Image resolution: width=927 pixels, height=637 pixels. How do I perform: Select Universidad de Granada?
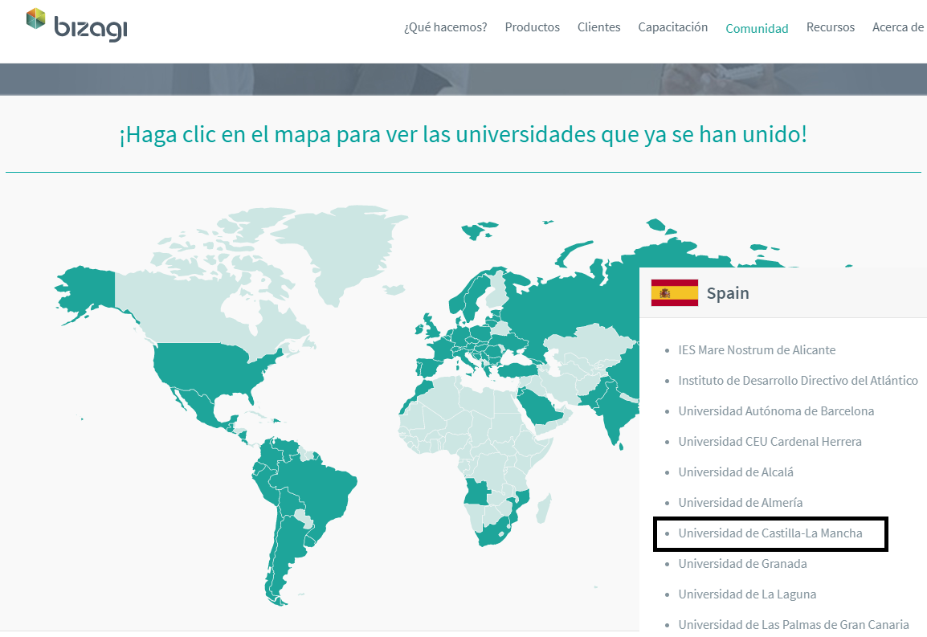click(x=742, y=564)
